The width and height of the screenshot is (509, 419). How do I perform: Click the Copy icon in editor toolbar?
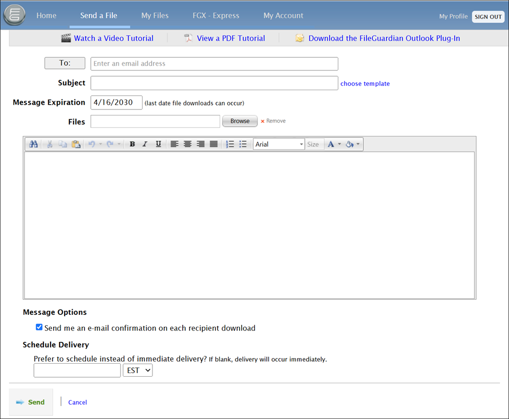click(x=63, y=144)
